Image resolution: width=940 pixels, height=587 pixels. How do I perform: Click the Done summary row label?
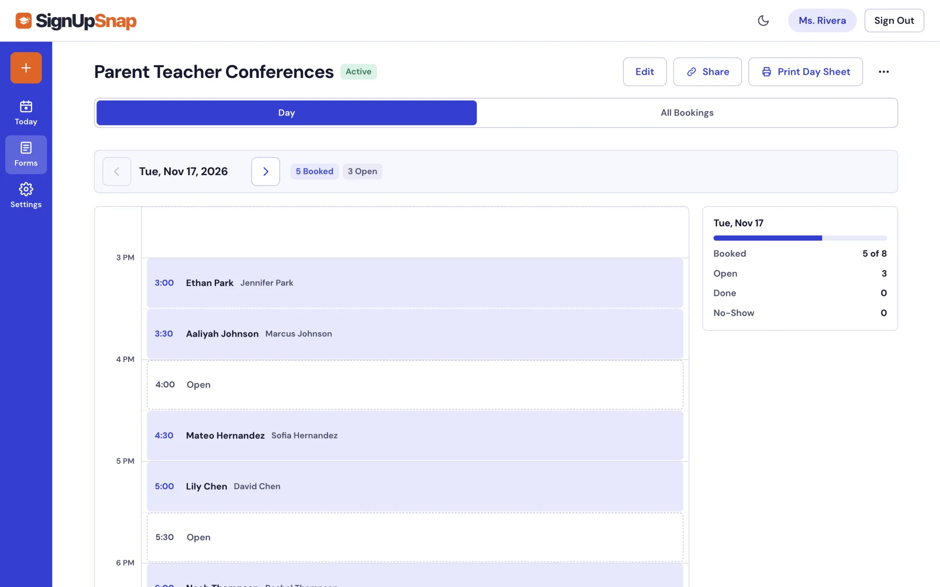pos(725,293)
